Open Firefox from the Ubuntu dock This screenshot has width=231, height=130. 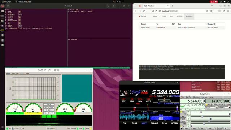click(x=3, y=6)
